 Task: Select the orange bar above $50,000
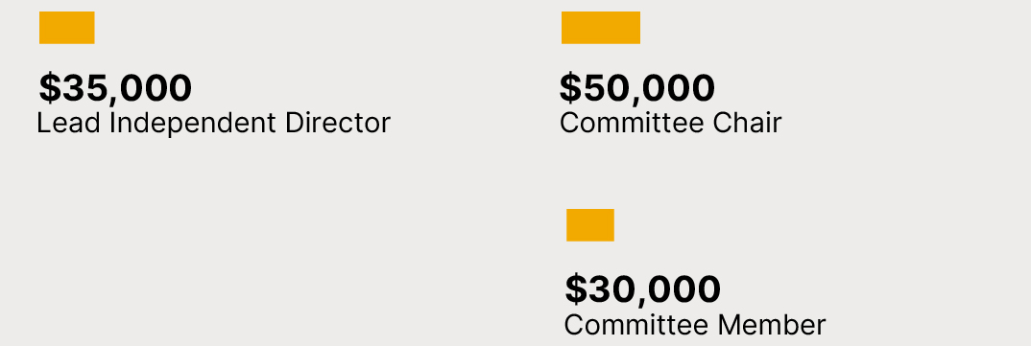(x=601, y=28)
